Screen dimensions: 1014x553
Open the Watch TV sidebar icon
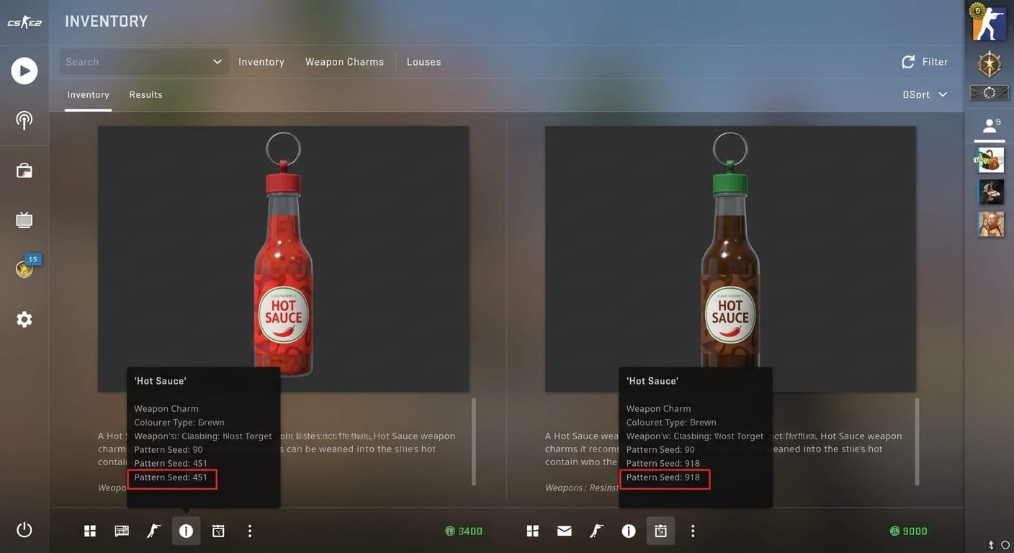click(24, 220)
